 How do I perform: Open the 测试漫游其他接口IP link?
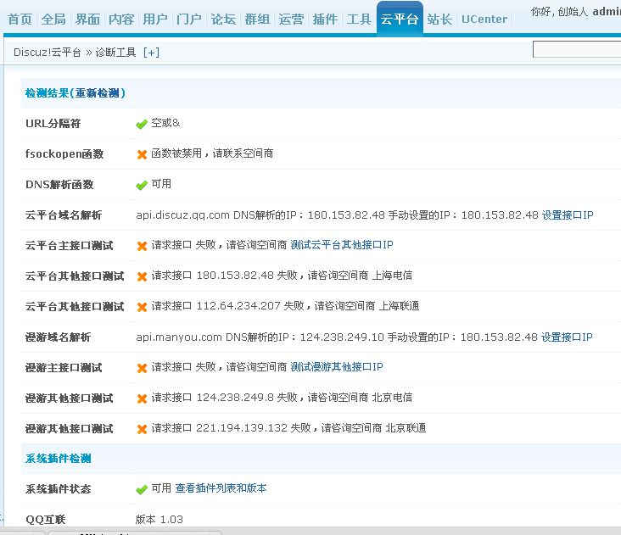(337, 367)
